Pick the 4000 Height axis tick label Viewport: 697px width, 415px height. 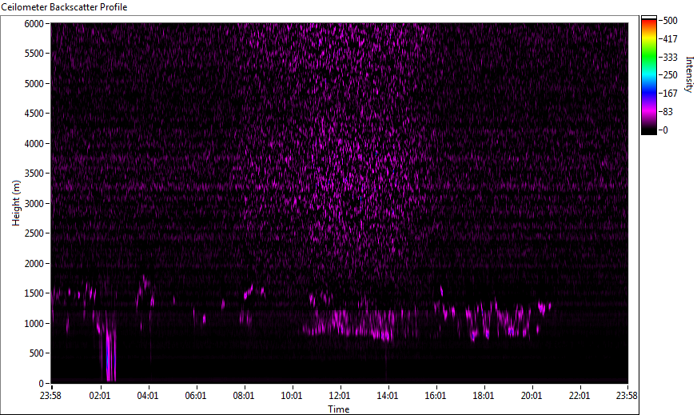[34, 144]
